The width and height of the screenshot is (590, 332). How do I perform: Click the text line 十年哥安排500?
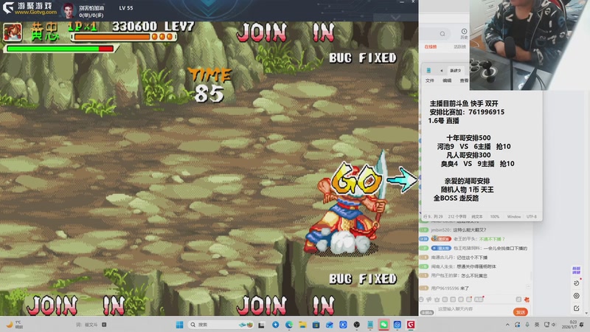(468, 138)
